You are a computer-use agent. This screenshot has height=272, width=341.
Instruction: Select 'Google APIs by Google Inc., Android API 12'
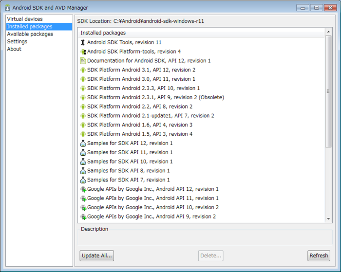[202, 189]
